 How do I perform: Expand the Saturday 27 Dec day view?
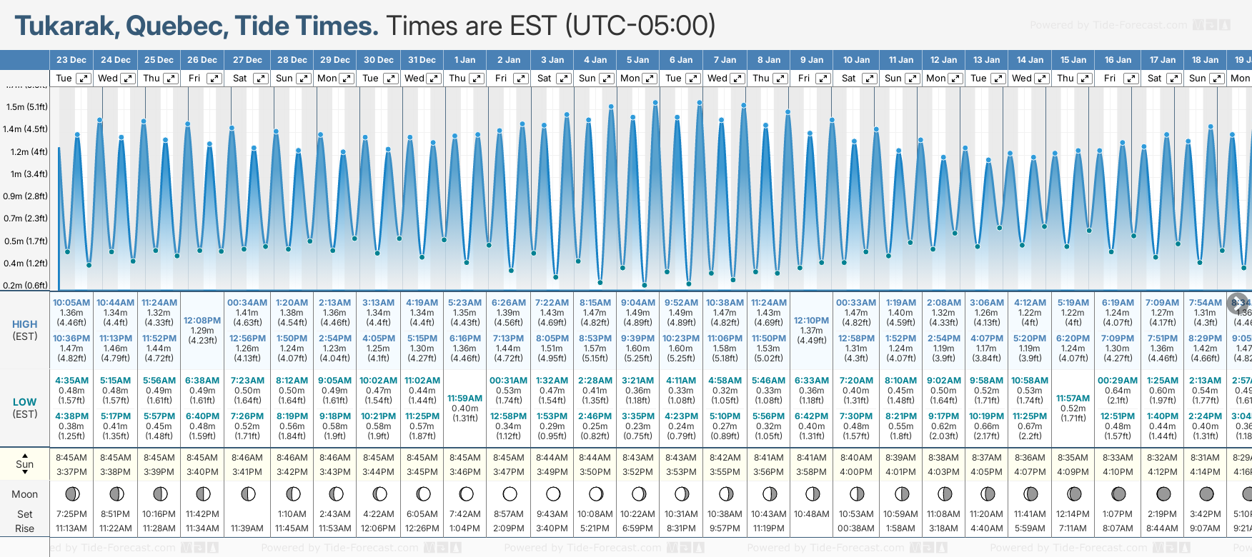pyautogui.click(x=261, y=79)
